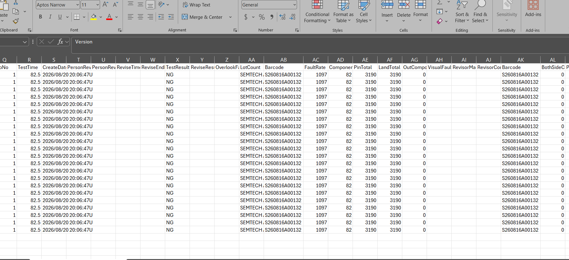Screen dimensions: 569x260
Task: Toggle Italic formatting
Action: (x=50, y=17)
